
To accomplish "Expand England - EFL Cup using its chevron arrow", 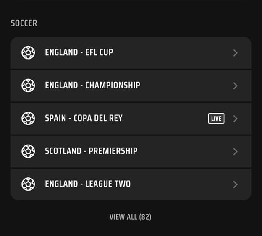I will pyautogui.click(x=235, y=53).
